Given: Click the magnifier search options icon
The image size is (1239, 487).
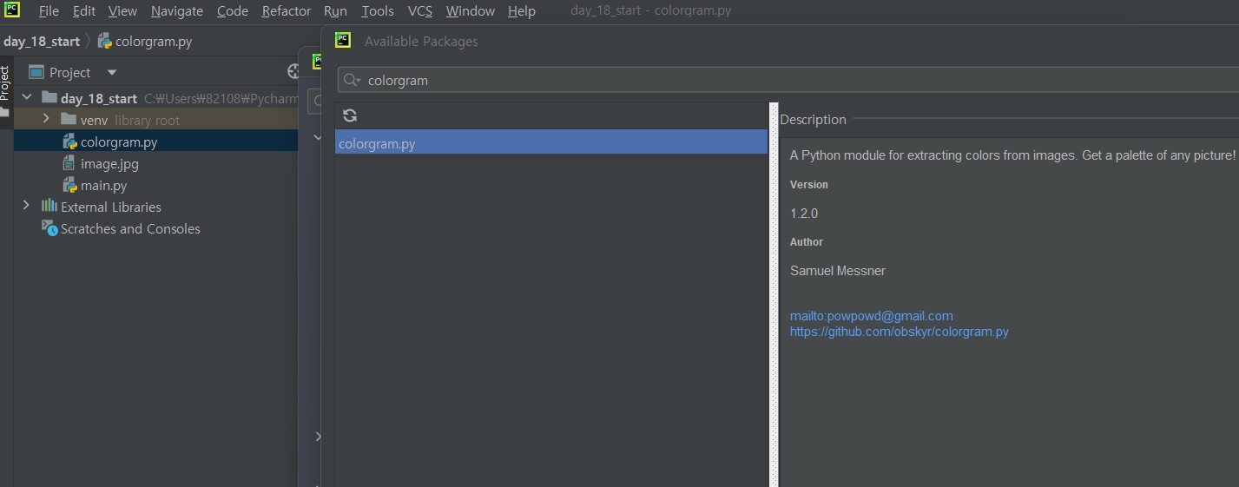Looking at the screenshot, I should click(x=352, y=80).
